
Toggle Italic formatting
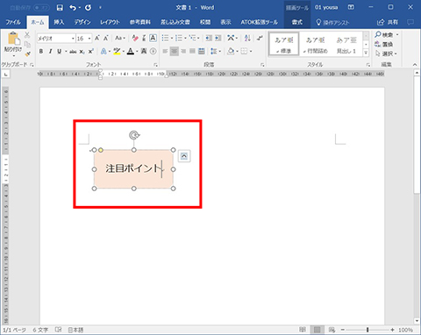(50, 52)
